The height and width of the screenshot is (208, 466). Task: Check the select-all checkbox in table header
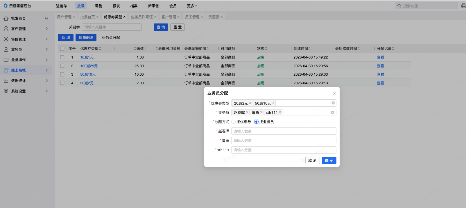[62, 49]
